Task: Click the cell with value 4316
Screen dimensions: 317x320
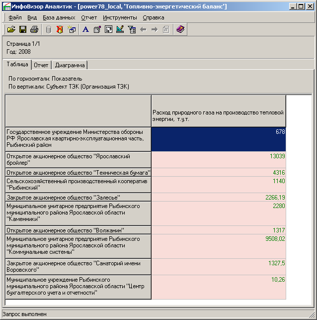Action: point(219,173)
